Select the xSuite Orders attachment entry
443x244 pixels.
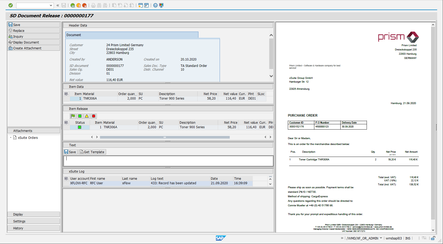(x=27, y=138)
